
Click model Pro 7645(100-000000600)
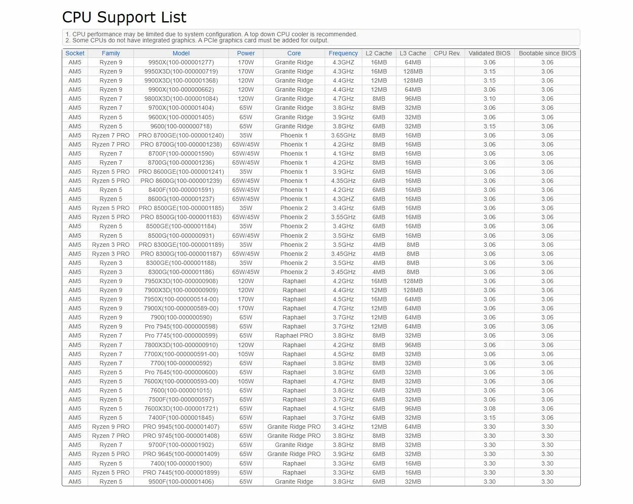point(181,372)
